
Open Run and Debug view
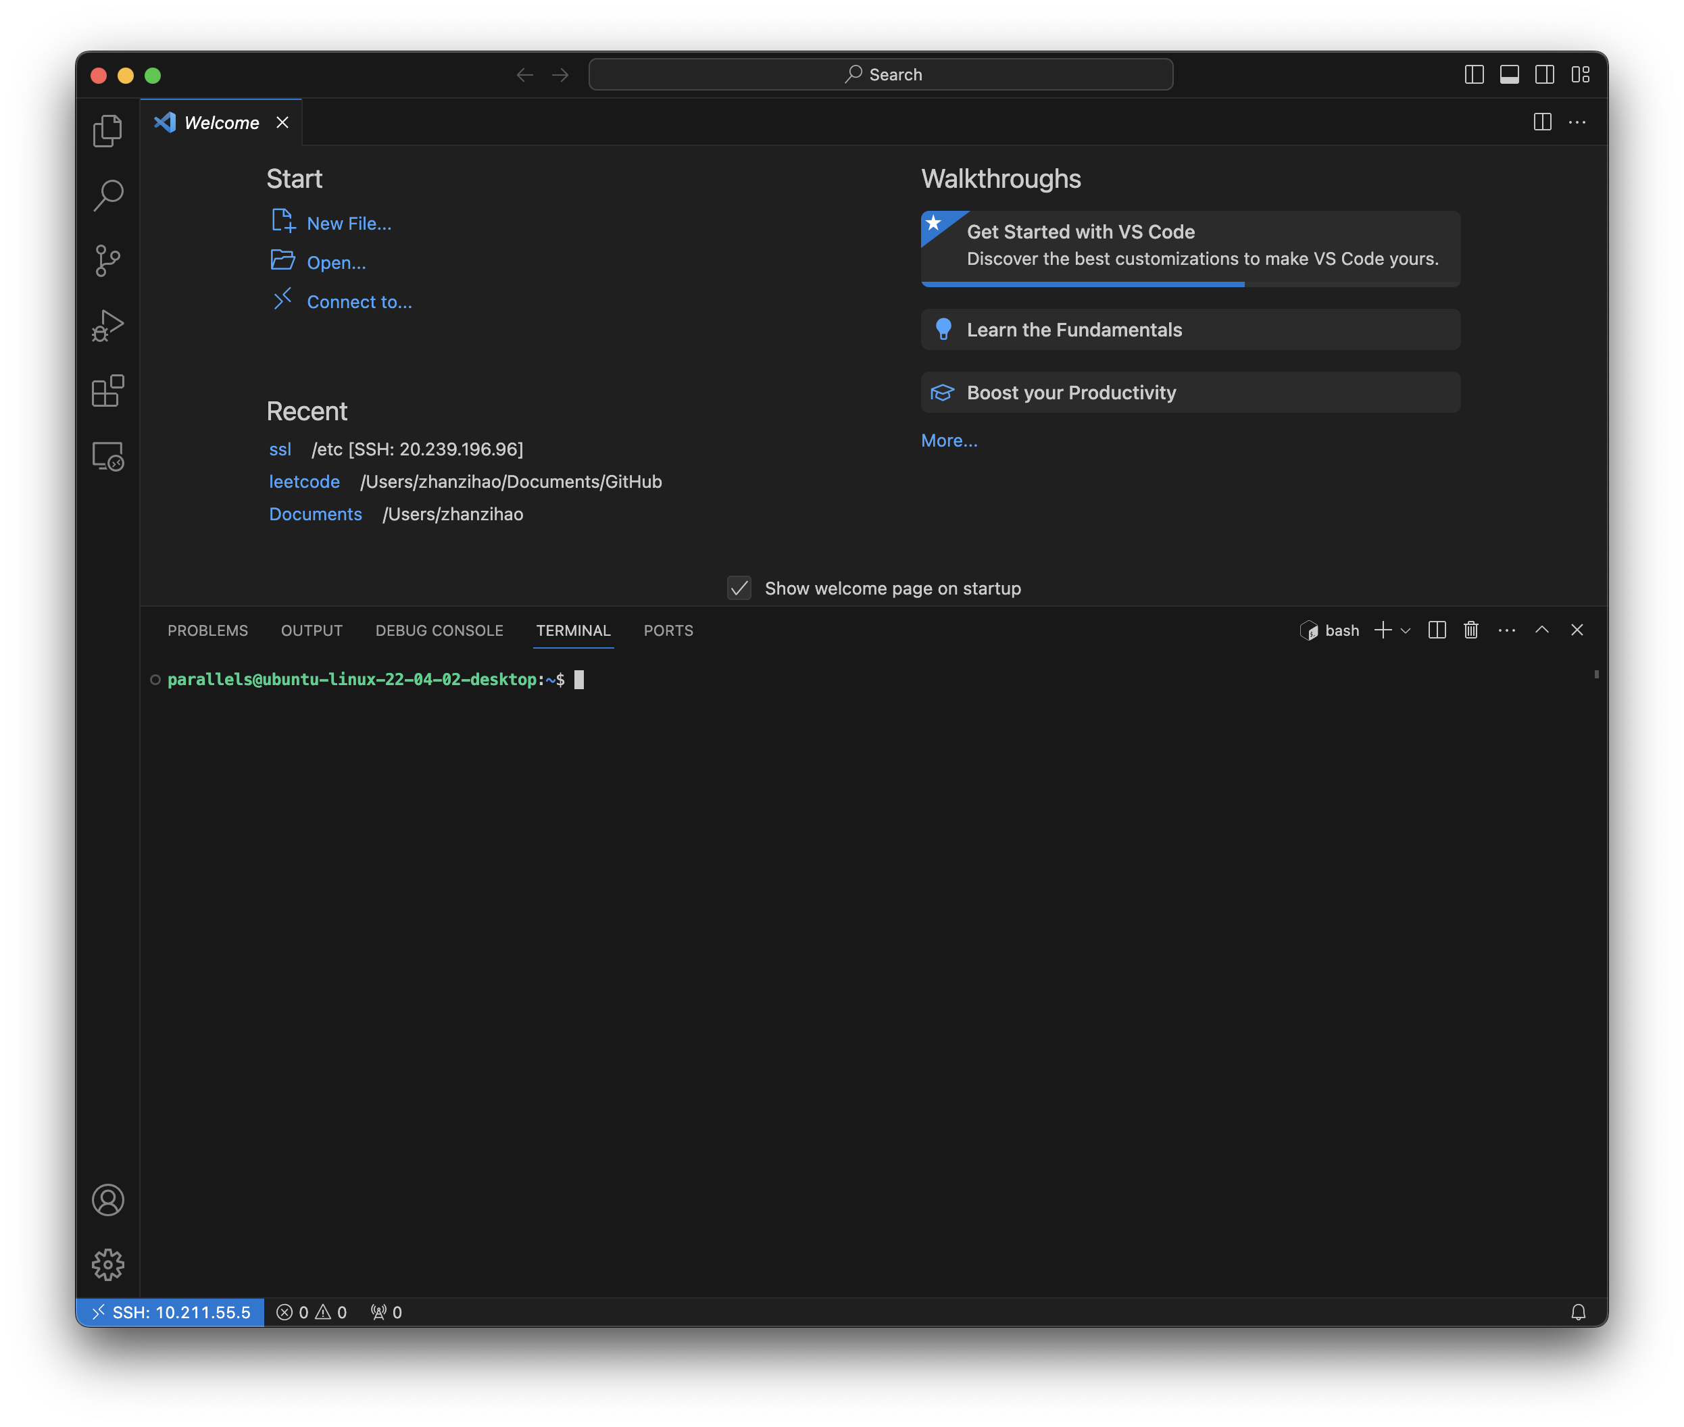107,326
